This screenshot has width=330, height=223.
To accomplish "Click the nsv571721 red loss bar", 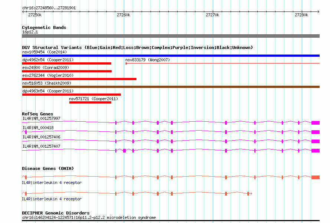I will point(90,102).
